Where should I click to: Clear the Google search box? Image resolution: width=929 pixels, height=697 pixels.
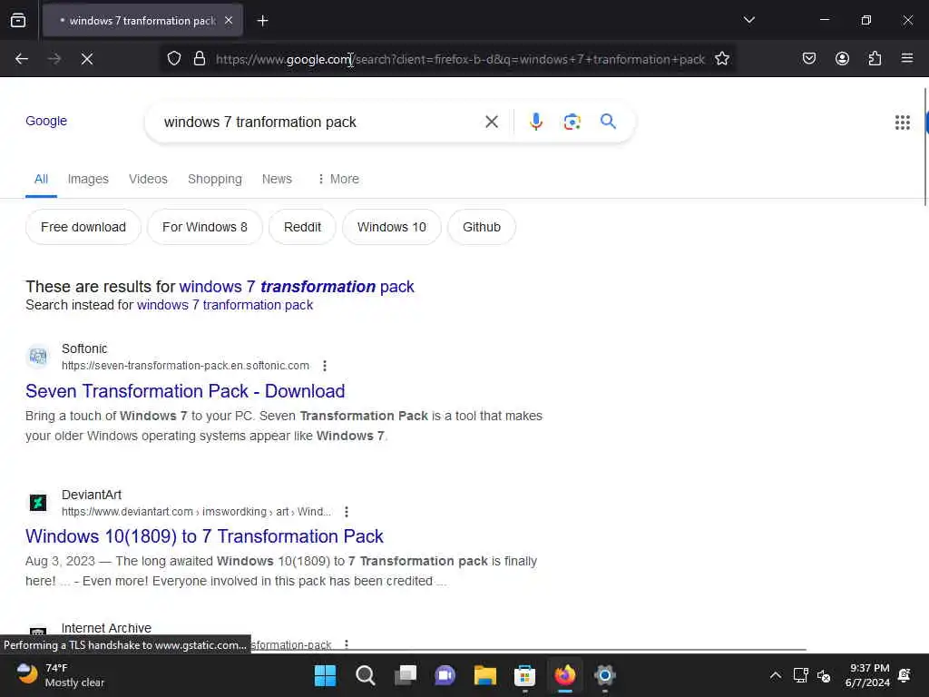[491, 123]
